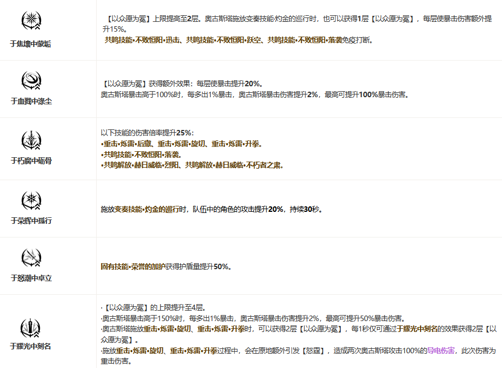The image size is (502, 368).
Task: Click the 于荣辉中孤行 emblem icon
Action: coord(31,199)
